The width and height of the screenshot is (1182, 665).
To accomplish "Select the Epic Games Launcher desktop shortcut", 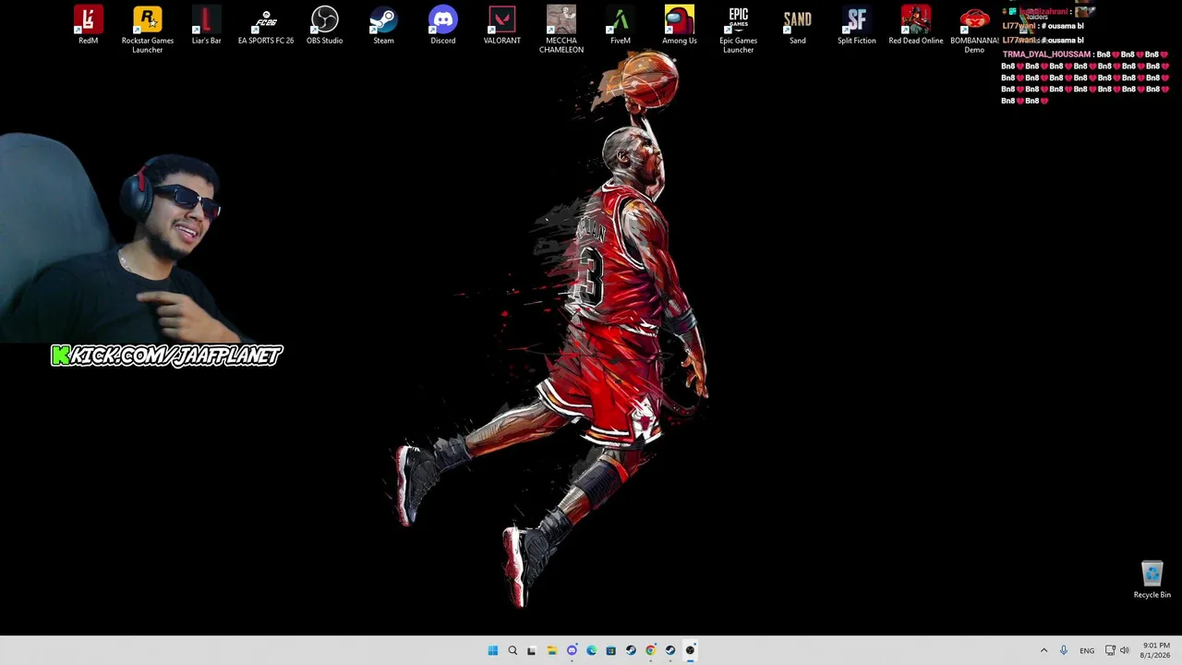I will point(739,30).
